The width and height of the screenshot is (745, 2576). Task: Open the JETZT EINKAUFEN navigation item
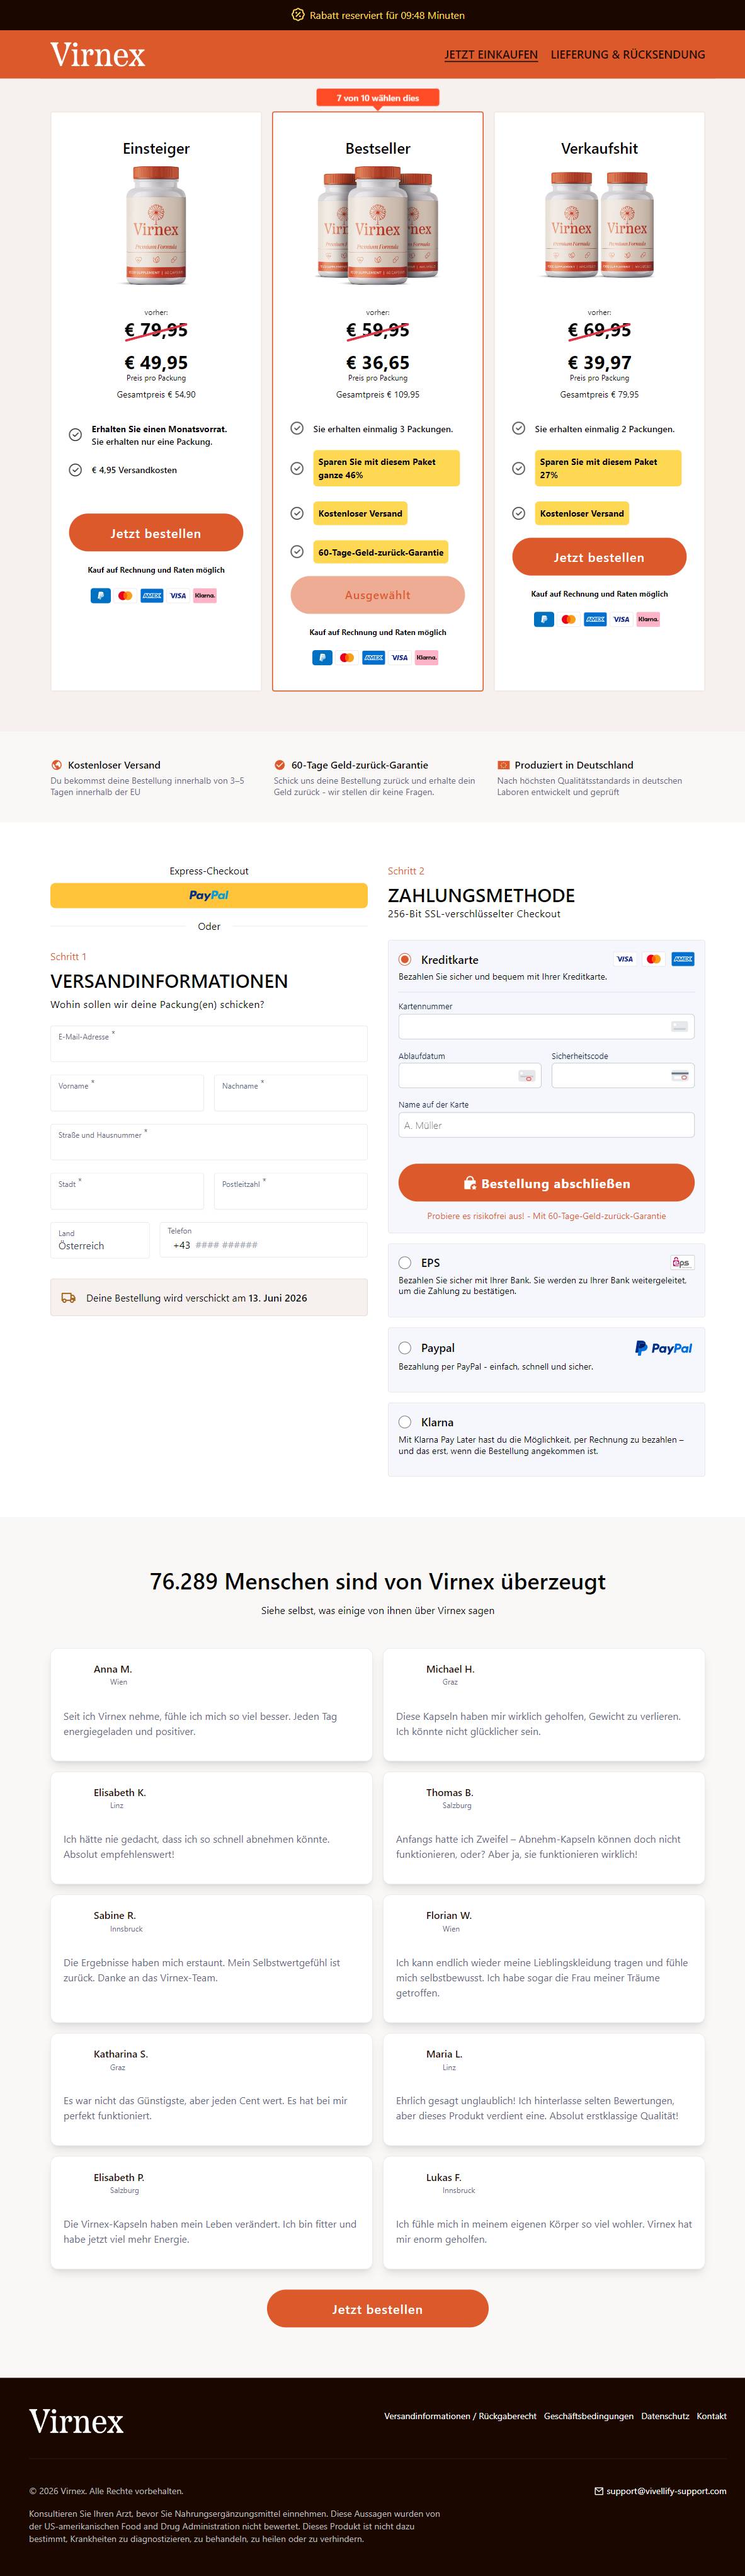[x=491, y=55]
